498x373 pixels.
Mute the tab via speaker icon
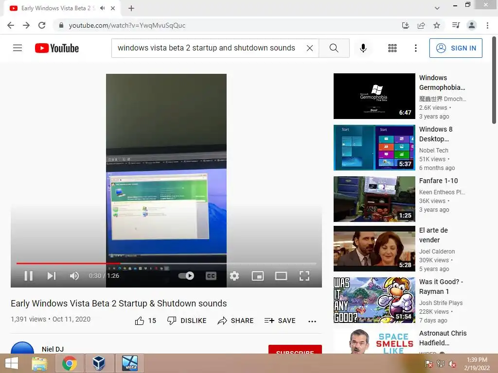(x=102, y=8)
